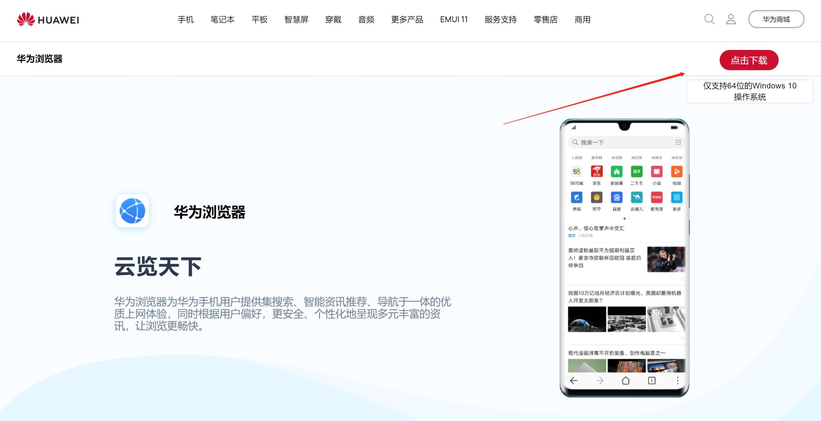Viewport: 821px width, 421px height.
Task: Open the 服务支持 navigation menu
Action: click(501, 20)
